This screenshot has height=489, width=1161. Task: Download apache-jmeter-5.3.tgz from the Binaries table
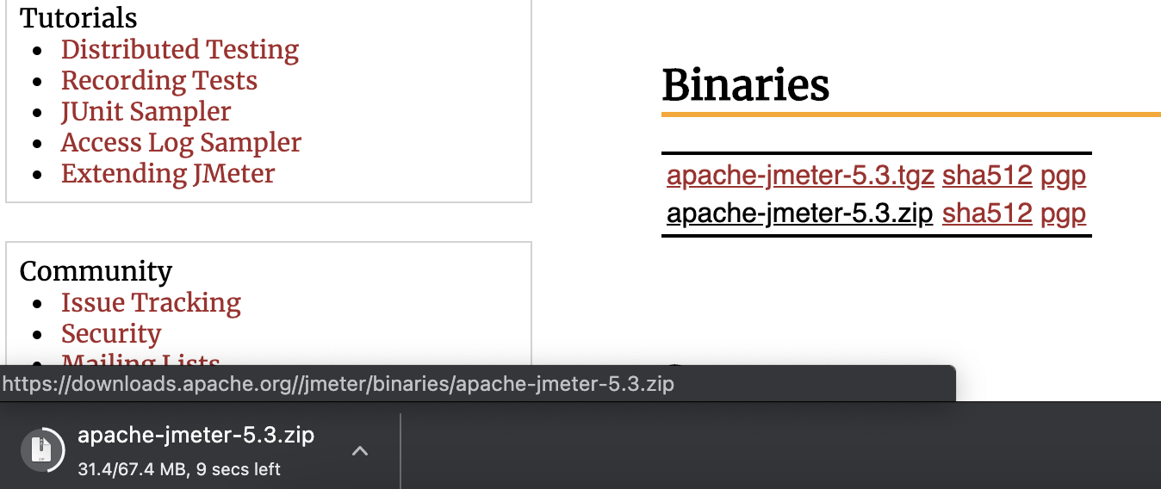(800, 176)
